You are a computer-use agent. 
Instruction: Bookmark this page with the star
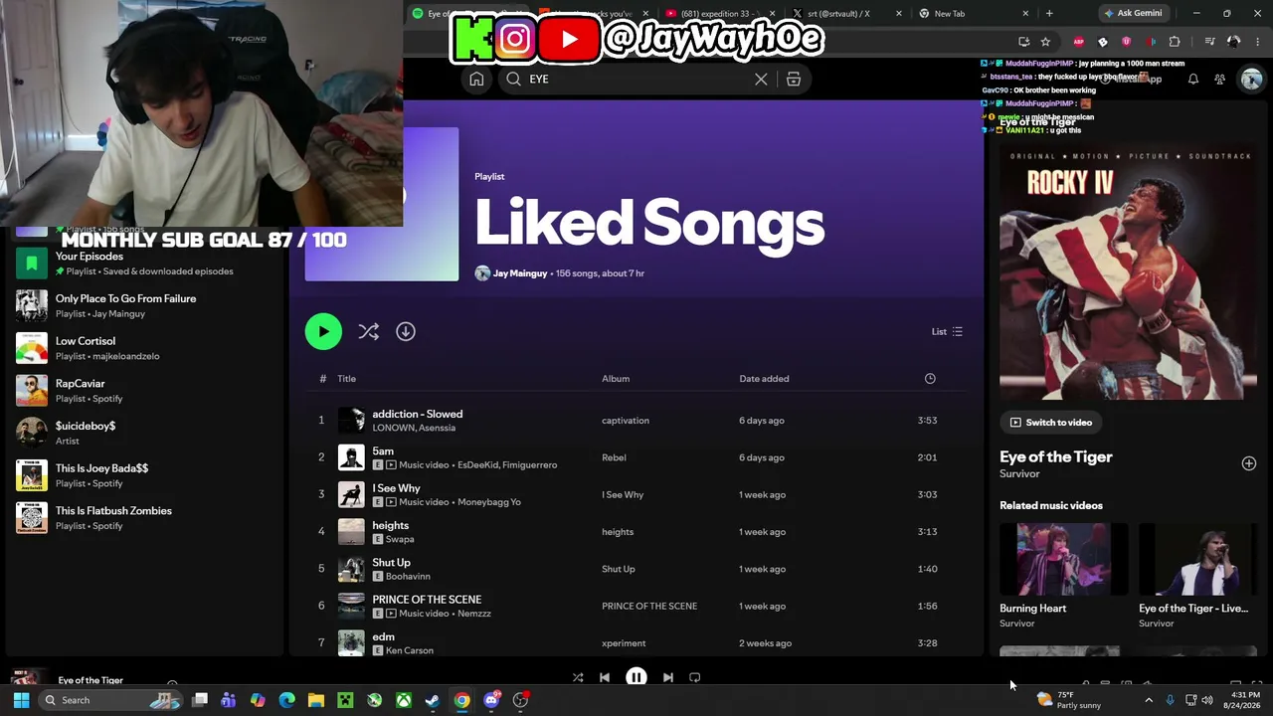(x=1045, y=42)
